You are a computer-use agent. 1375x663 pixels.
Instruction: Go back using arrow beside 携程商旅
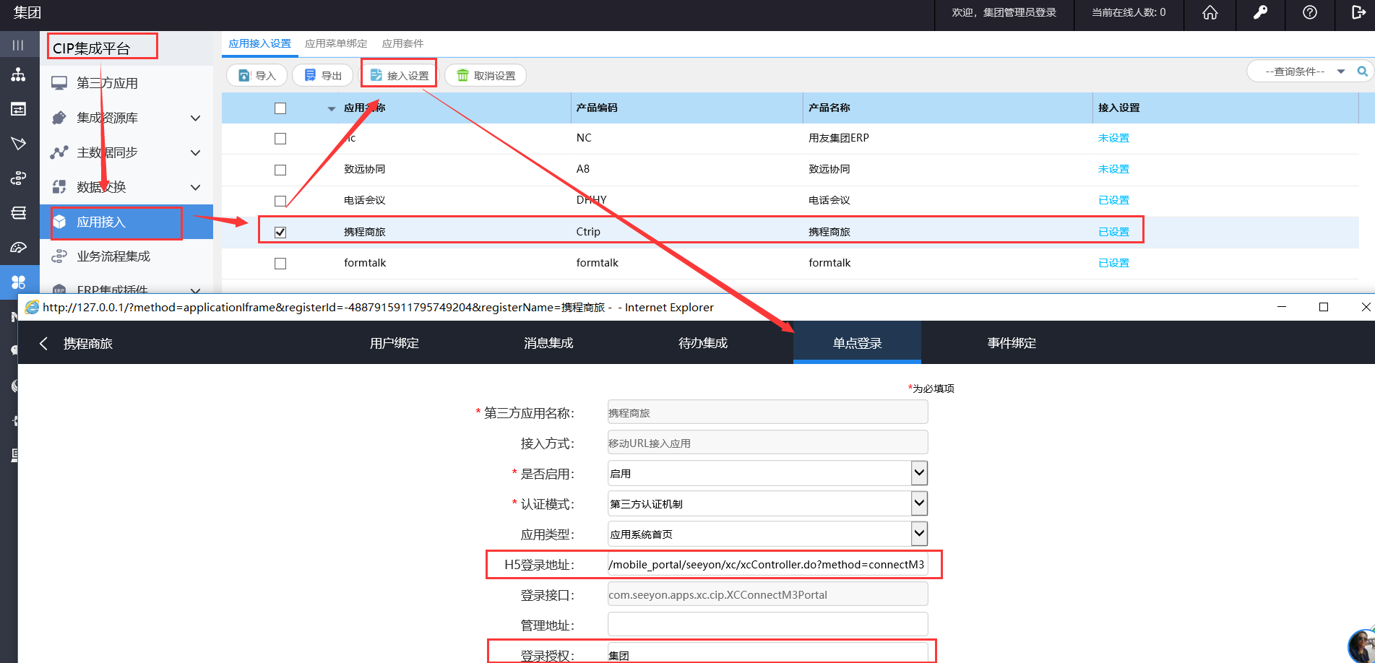44,344
